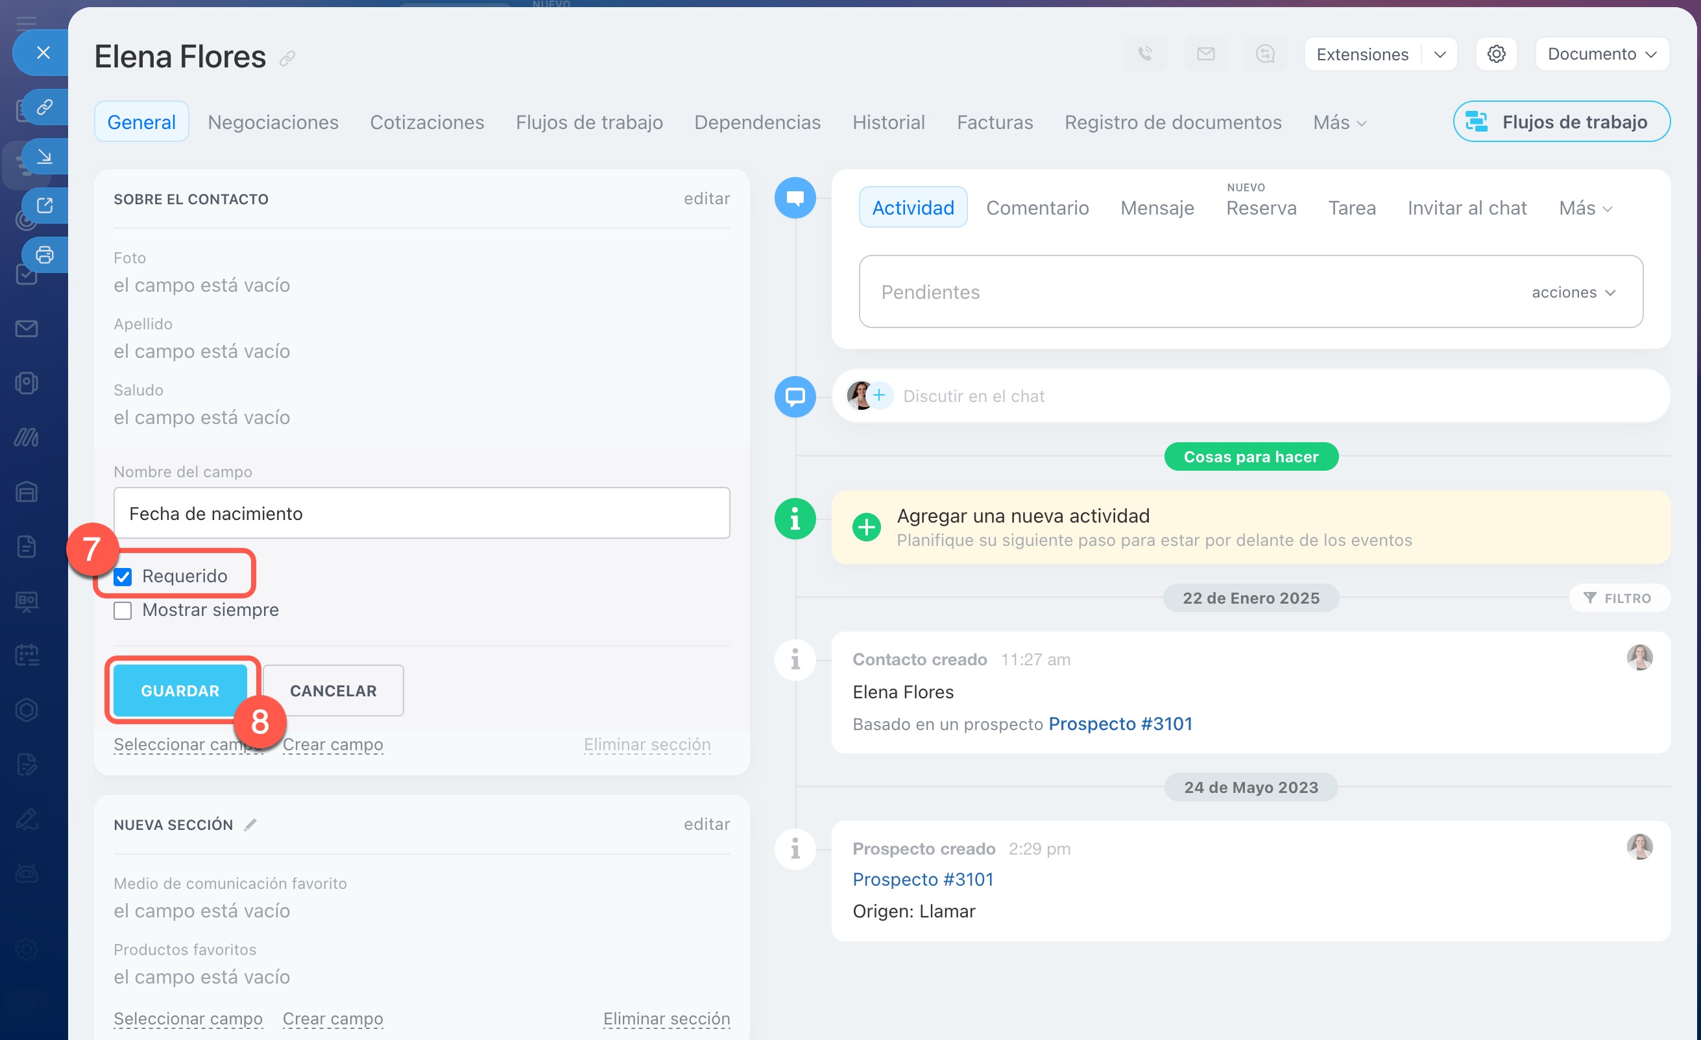Expand the Documento dropdown menu
This screenshot has height=1040, width=1701.
pyautogui.click(x=1602, y=54)
